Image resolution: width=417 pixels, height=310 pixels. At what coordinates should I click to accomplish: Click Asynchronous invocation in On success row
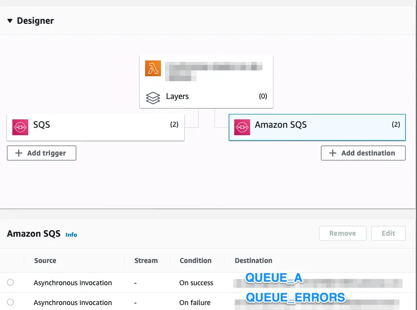pos(73,283)
